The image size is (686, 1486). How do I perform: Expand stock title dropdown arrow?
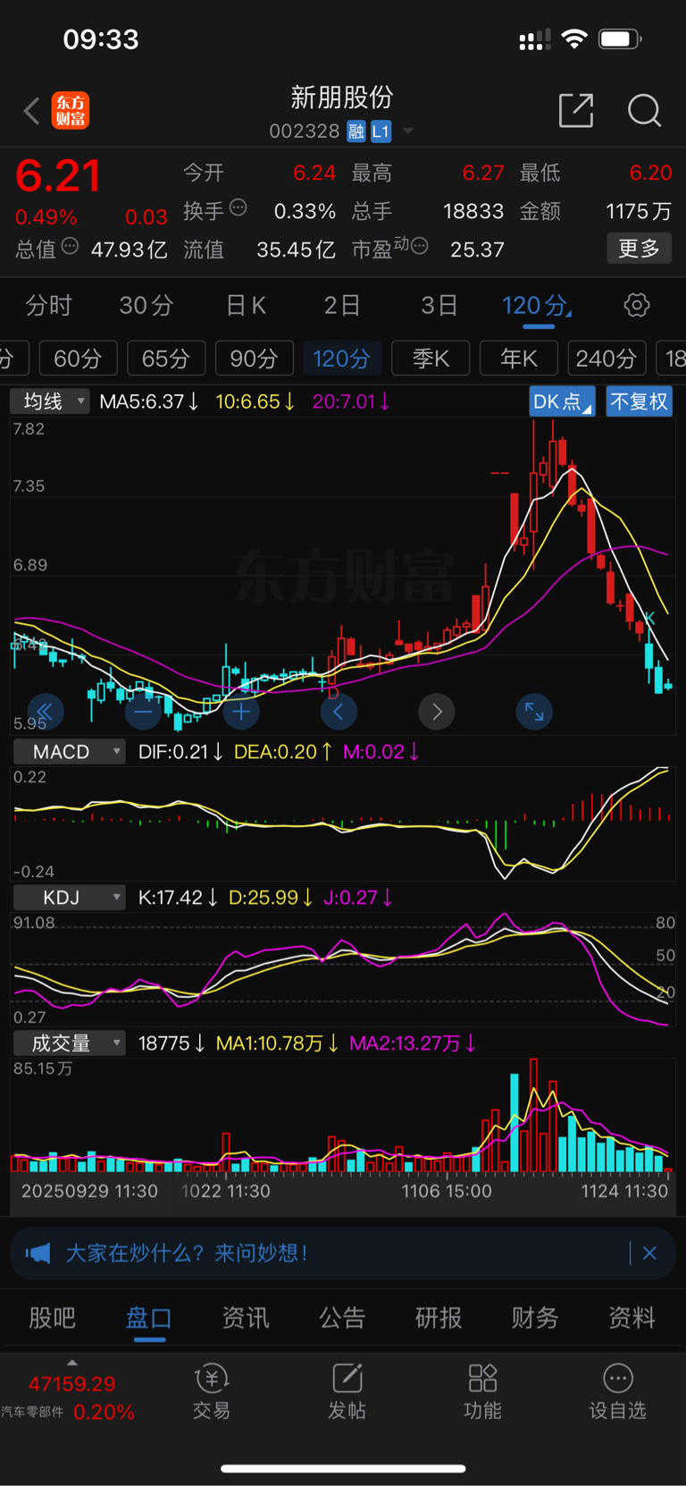click(408, 131)
